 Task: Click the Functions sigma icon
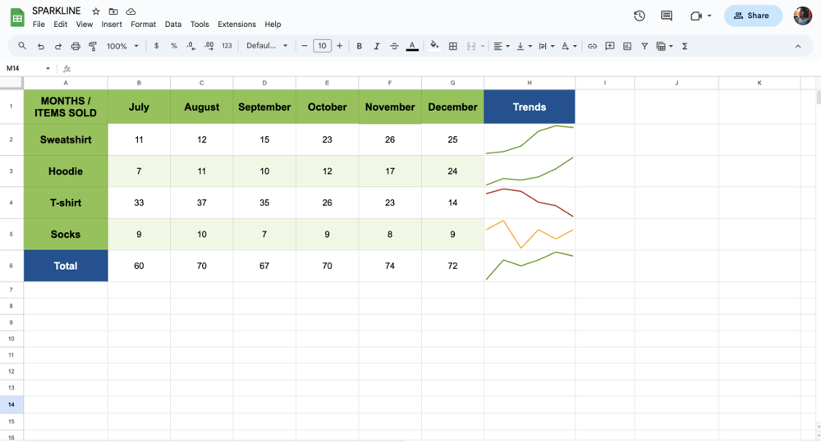click(x=685, y=47)
